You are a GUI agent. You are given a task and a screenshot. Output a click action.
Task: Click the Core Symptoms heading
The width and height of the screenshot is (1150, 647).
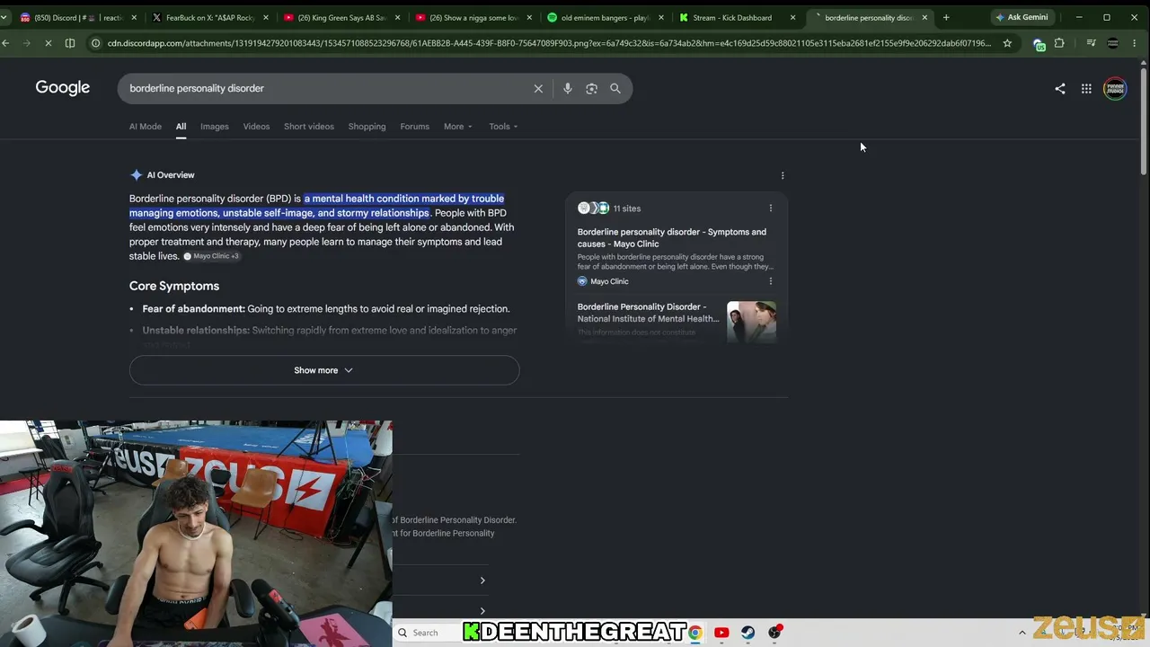(x=174, y=286)
